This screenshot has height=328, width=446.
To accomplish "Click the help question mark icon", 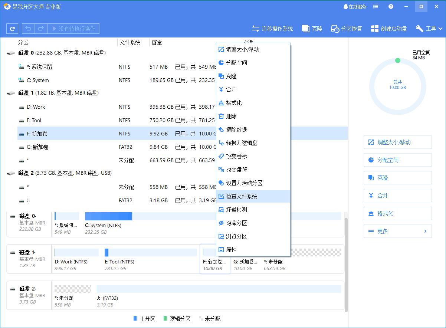I will point(390,6).
